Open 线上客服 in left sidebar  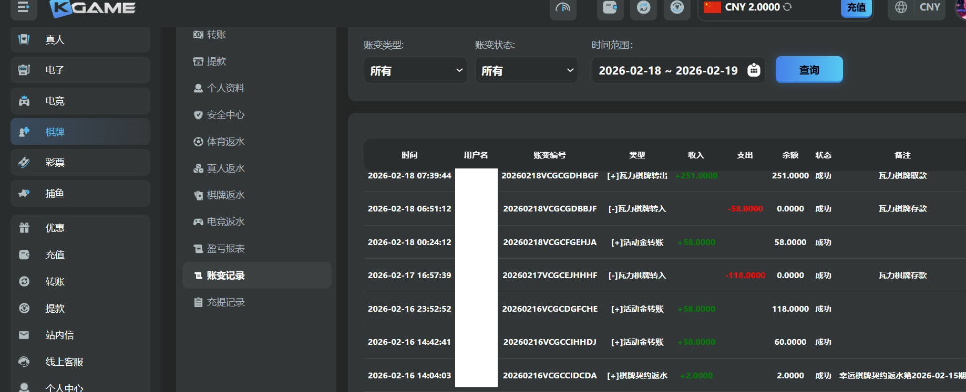click(64, 362)
